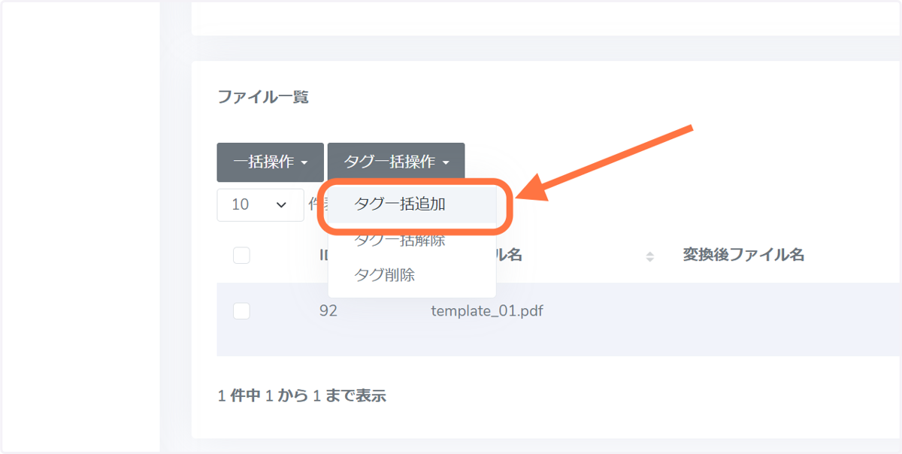Click the 1 件中 1 から 1 まで表示 status text
The height and width of the screenshot is (454, 902).
click(x=302, y=395)
